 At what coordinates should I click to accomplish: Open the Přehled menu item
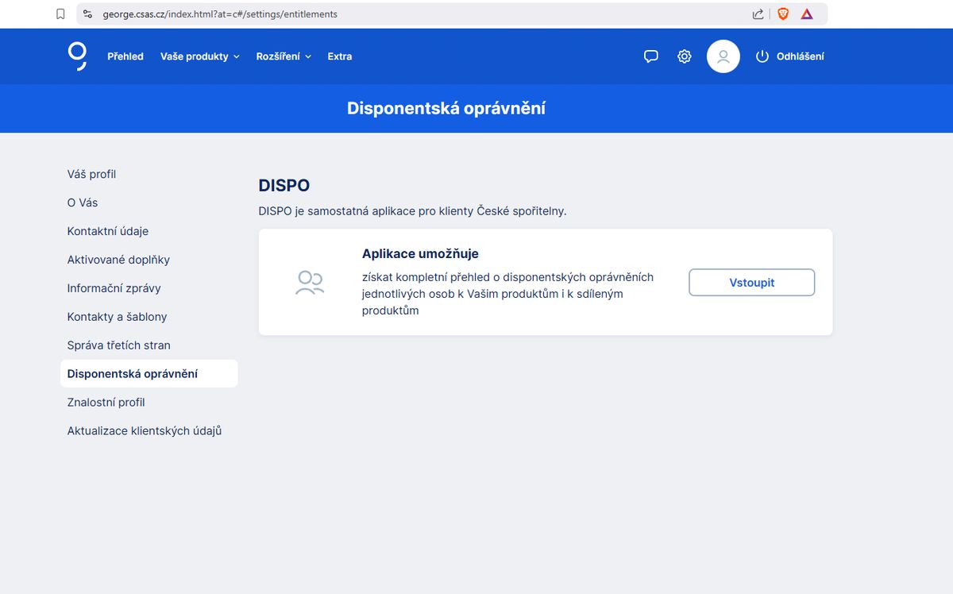pyautogui.click(x=125, y=56)
